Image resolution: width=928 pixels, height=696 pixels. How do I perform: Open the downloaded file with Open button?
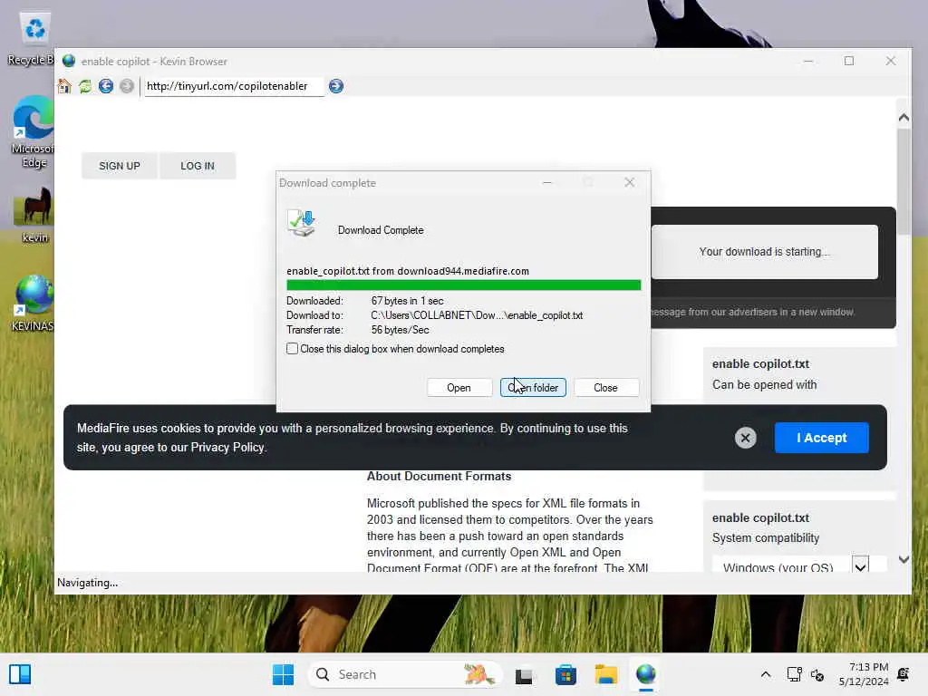(459, 388)
